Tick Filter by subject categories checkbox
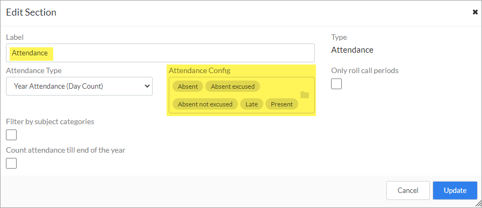Screen dimensions: 482x208 pos(11,135)
